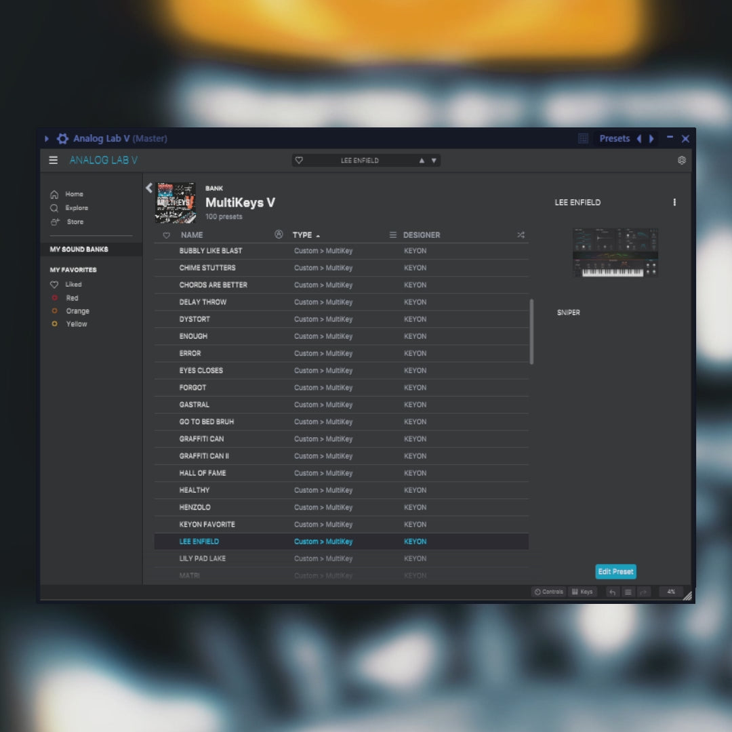Open the hamburger main menu
The image size is (732, 732).
tap(53, 161)
